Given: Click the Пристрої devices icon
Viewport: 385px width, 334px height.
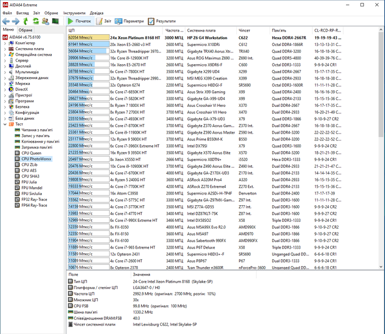Looking at the screenshot, I should pos(11,95).
